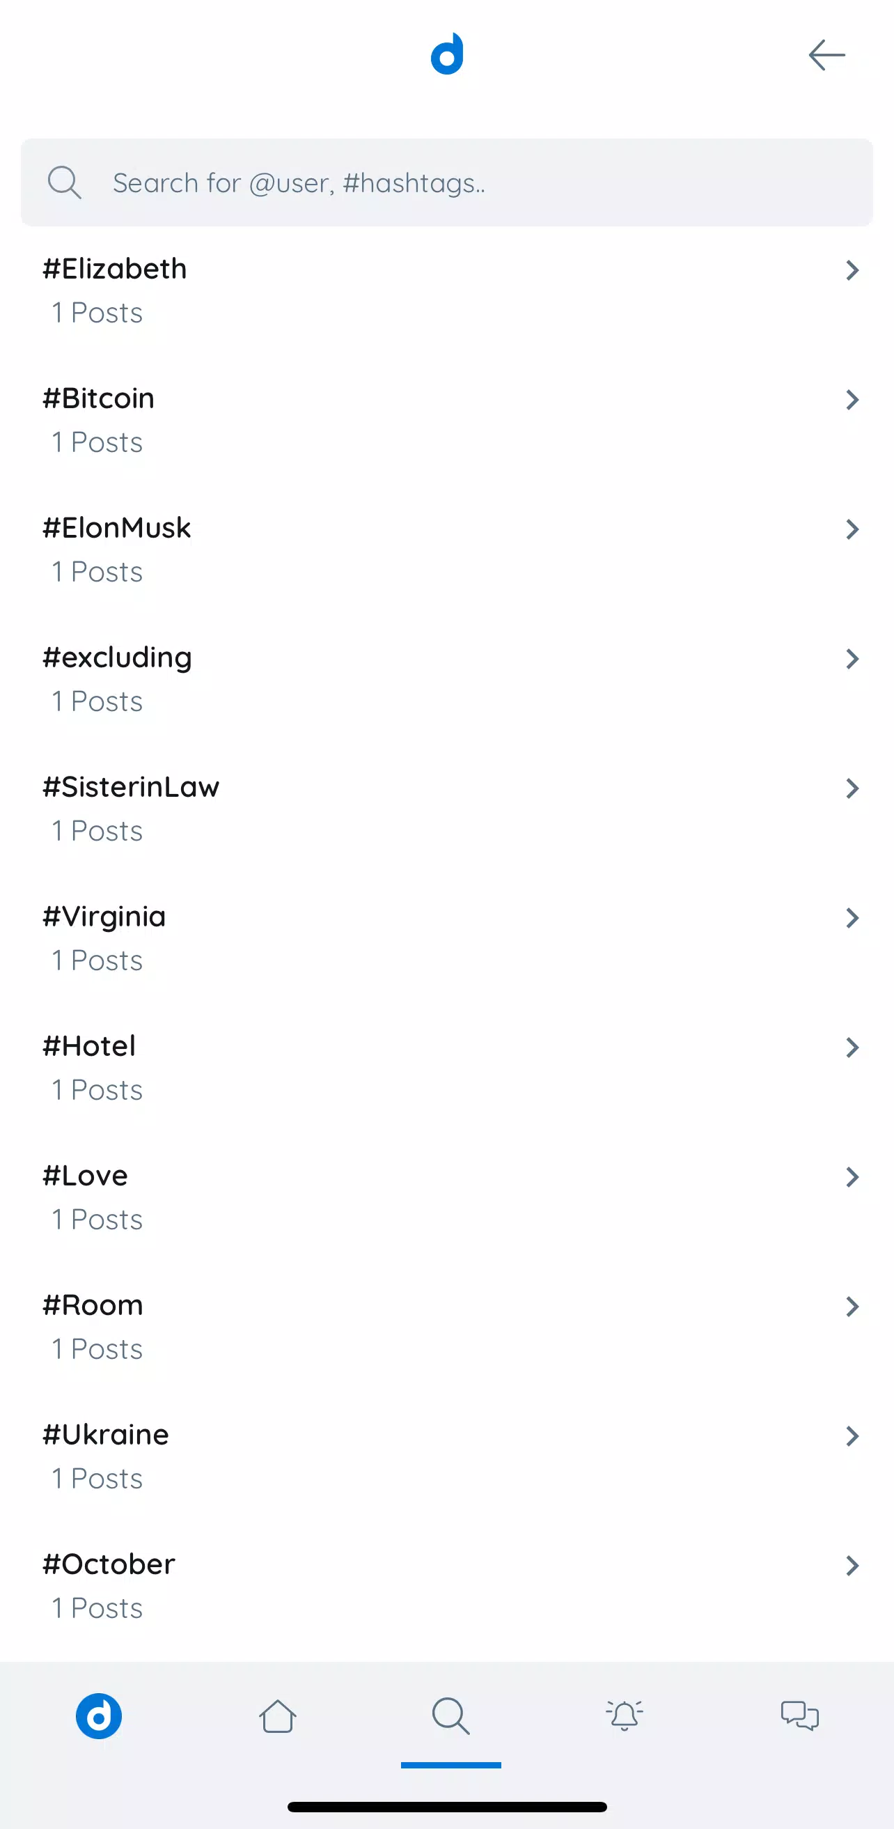Focus the search for @user, #hashtags field
Viewport: 894px width, 1829px height.
(447, 182)
